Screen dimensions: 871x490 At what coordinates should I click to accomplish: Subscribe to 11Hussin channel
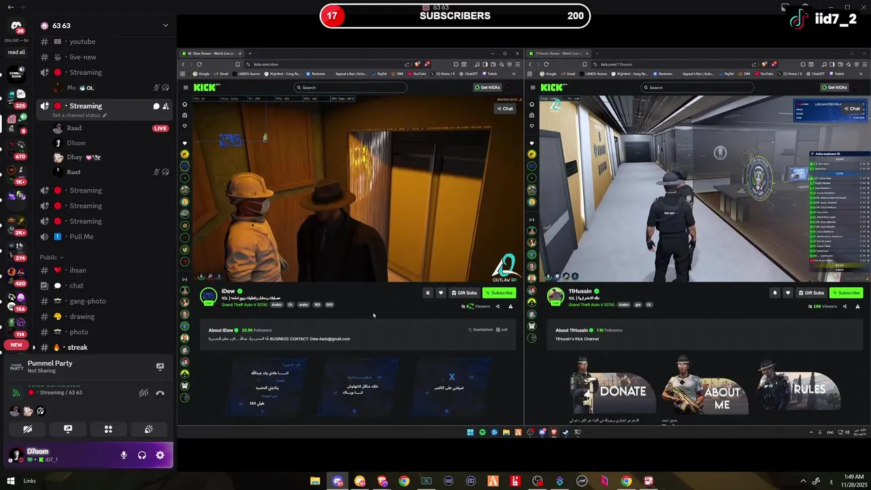pyautogui.click(x=847, y=293)
